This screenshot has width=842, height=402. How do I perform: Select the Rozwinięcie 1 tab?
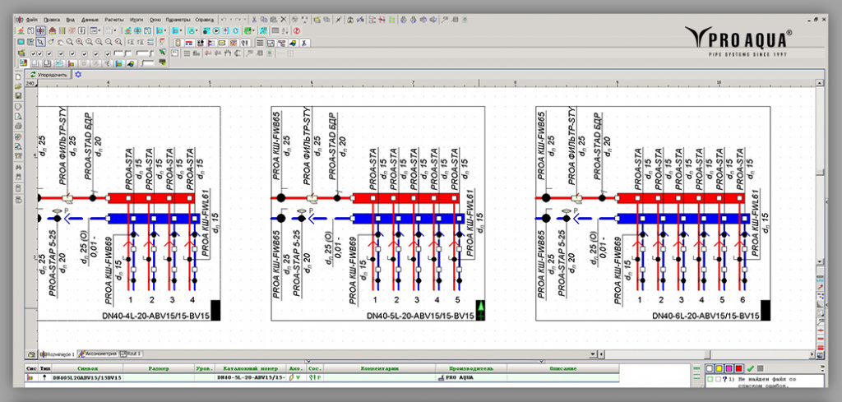(58, 354)
